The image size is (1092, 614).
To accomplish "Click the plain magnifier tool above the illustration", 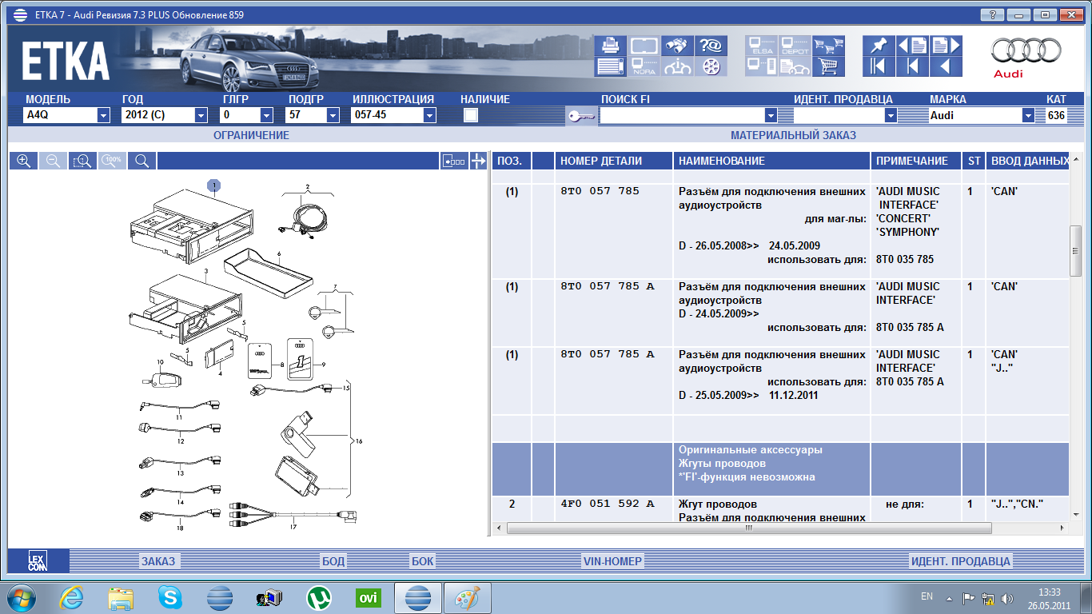I will tap(141, 161).
